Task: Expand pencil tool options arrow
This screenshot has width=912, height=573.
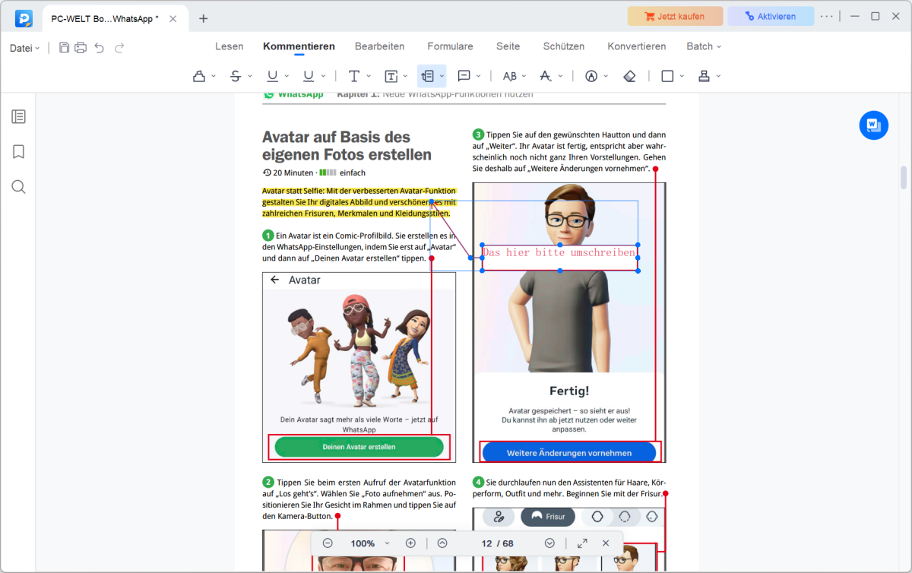Action: coord(606,76)
